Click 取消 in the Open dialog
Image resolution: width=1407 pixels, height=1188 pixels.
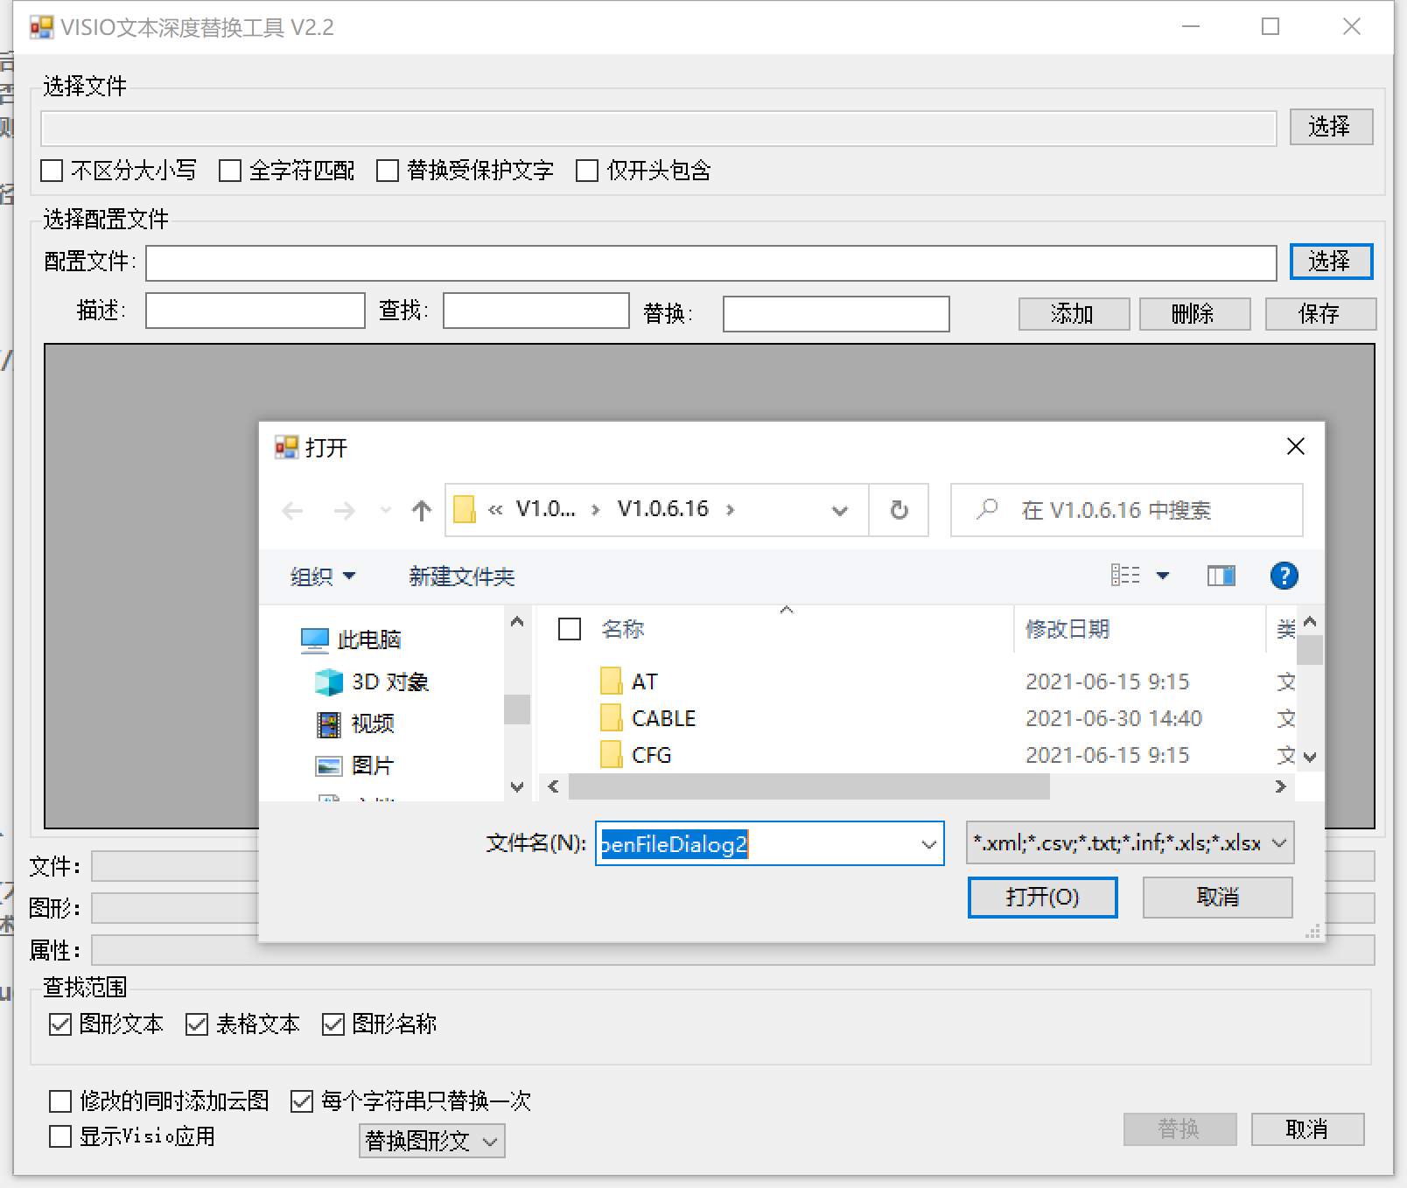click(x=1217, y=898)
